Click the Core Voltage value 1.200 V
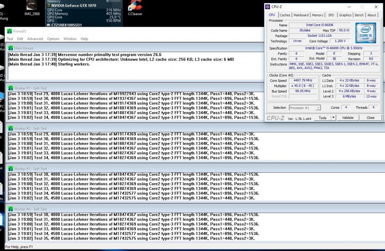 [340, 41]
